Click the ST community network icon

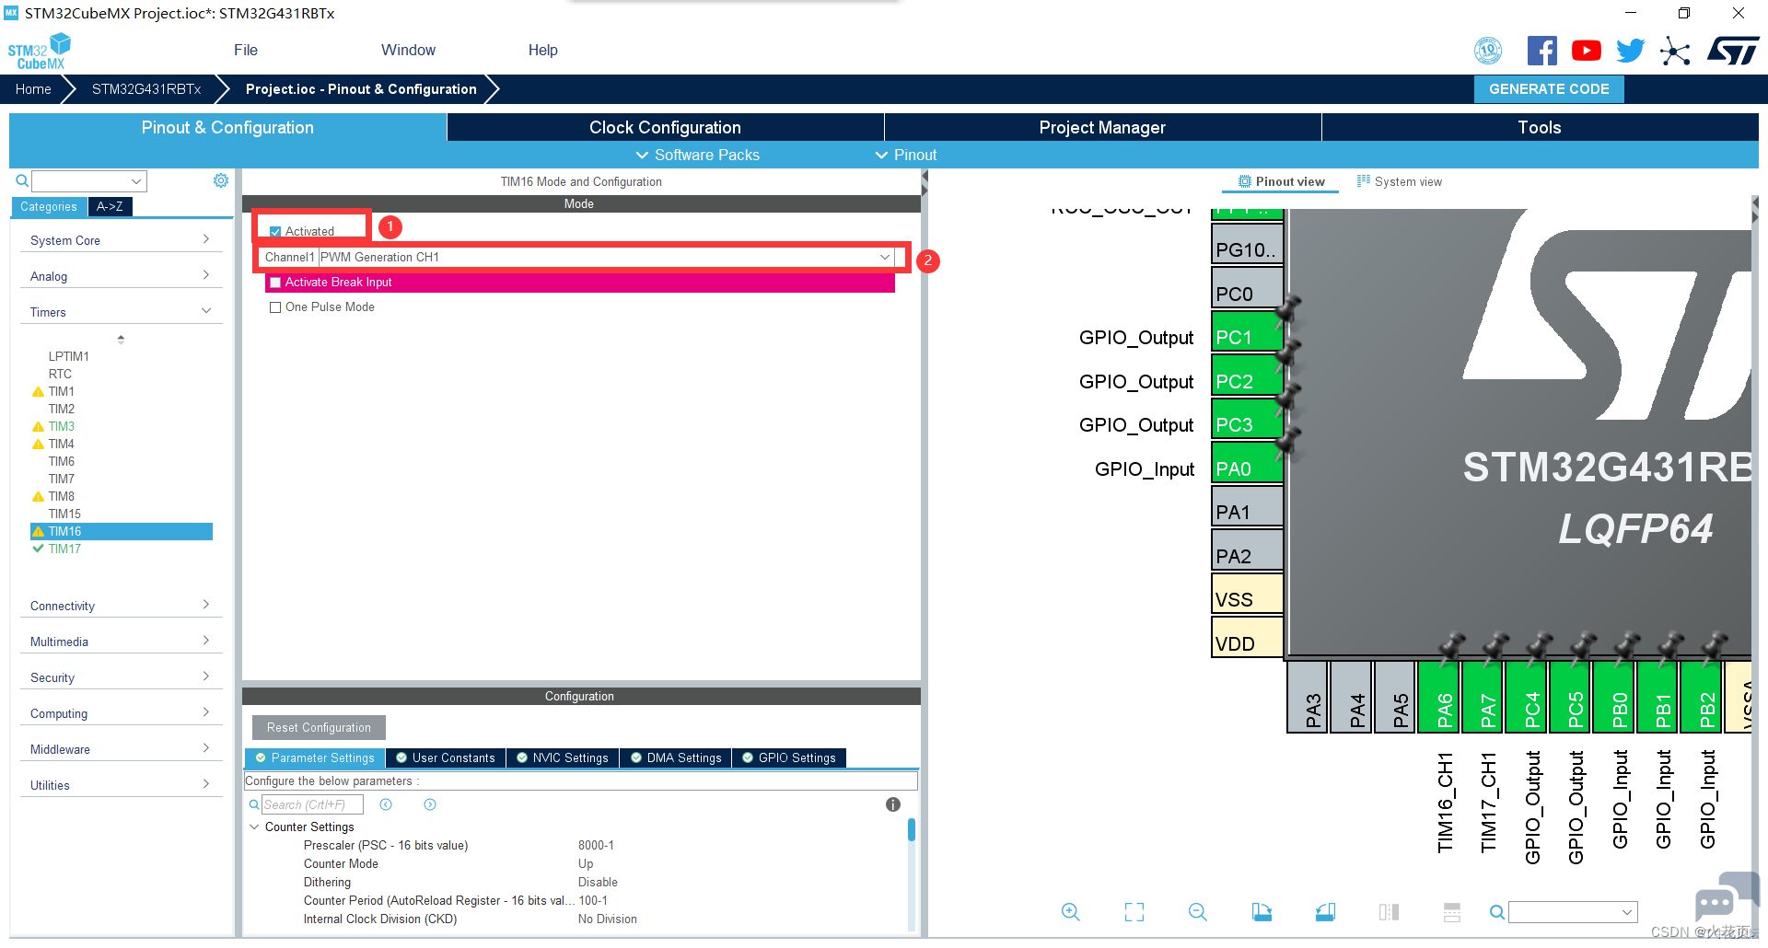pyautogui.click(x=1675, y=52)
